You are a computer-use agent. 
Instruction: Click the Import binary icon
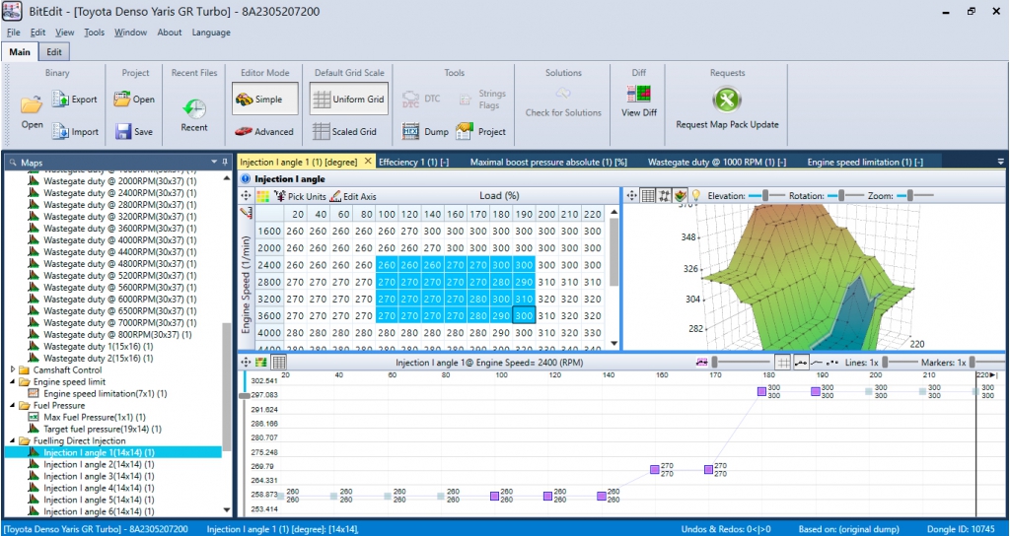click(60, 131)
